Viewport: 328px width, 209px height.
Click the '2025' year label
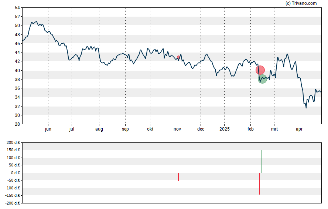click(x=225, y=129)
